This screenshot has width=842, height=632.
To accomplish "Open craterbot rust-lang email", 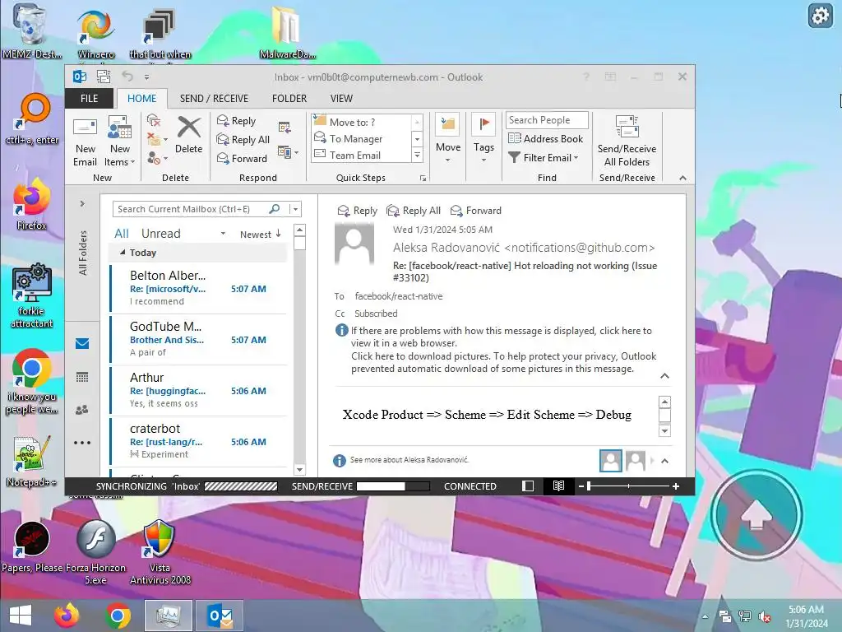I will point(198,441).
